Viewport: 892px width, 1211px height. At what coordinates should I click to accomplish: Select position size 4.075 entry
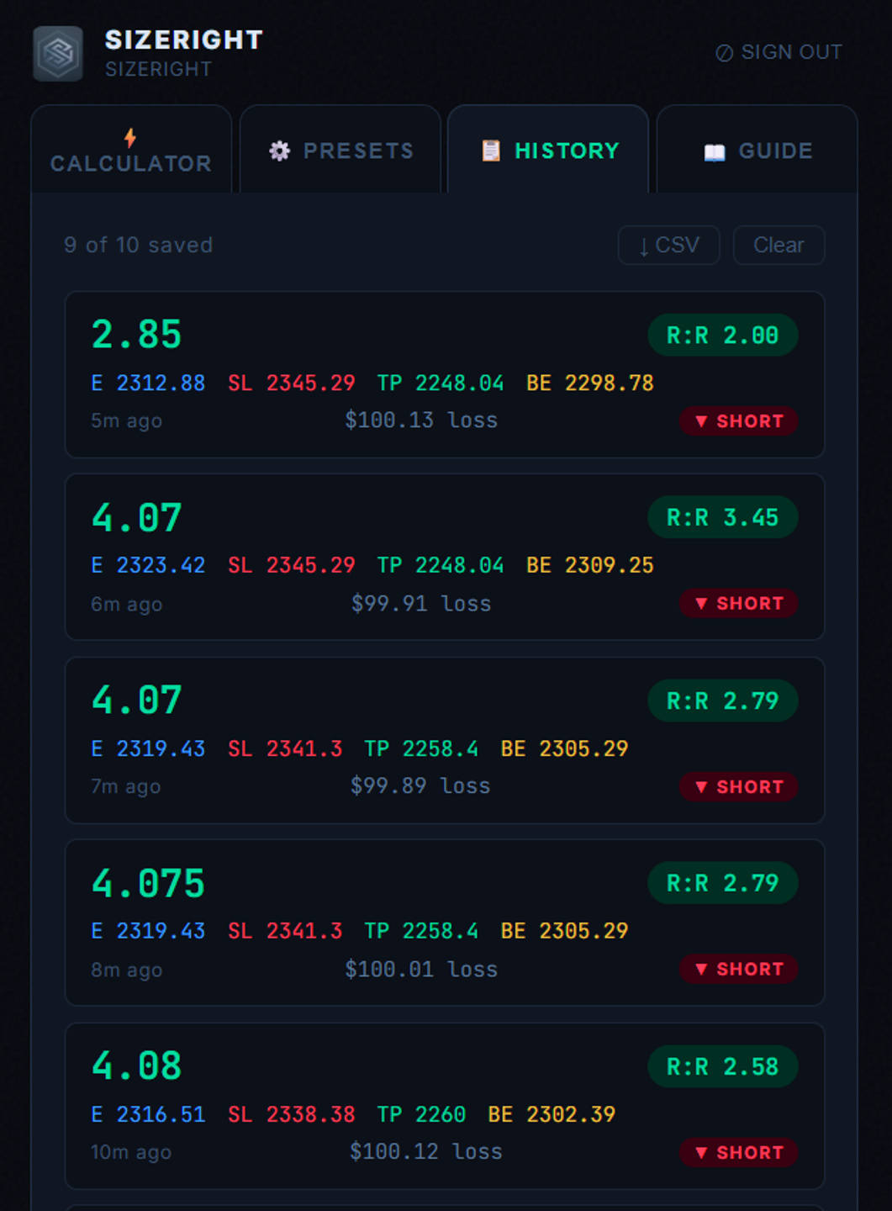click(148, 883)
